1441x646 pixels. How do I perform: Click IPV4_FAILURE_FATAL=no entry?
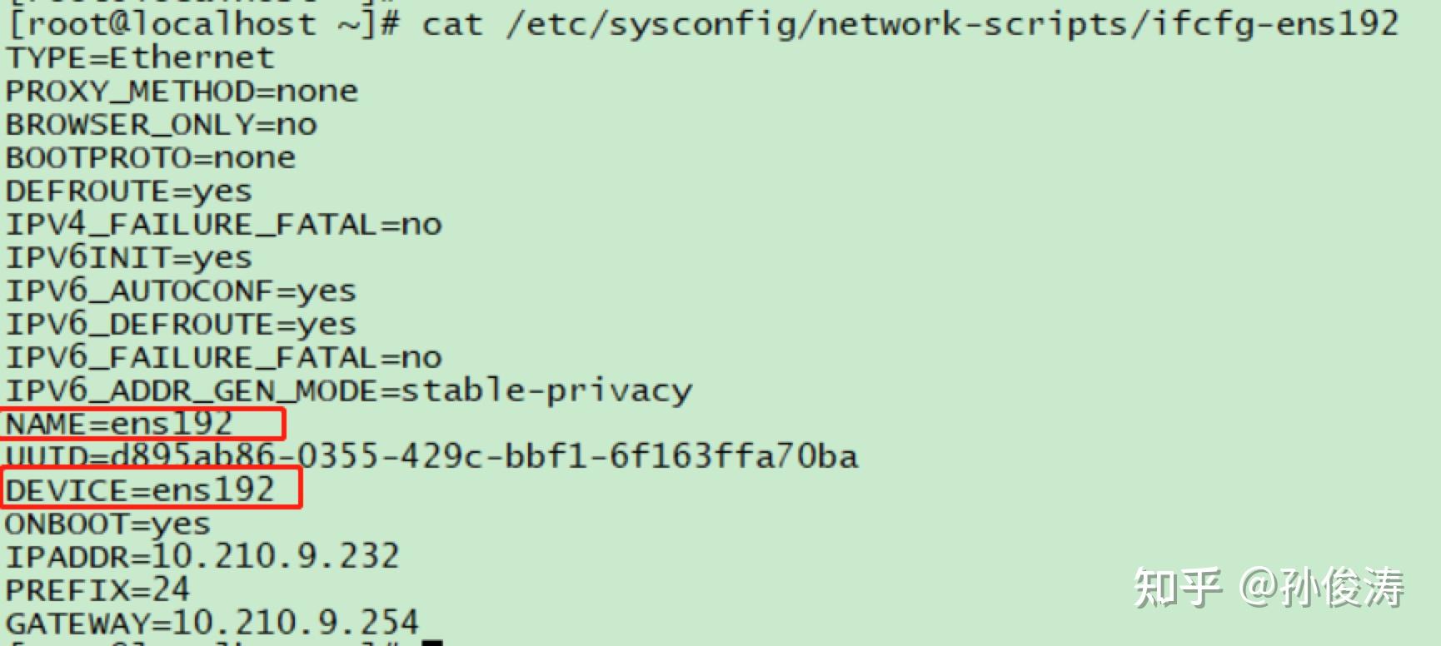tap(223, 224)
